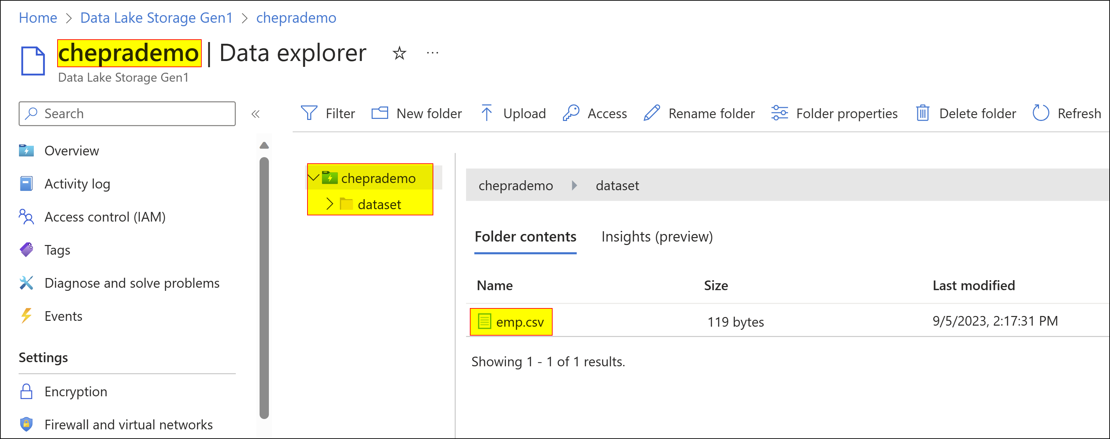Collapse the sidebar with double chevron

pos(255,114)
